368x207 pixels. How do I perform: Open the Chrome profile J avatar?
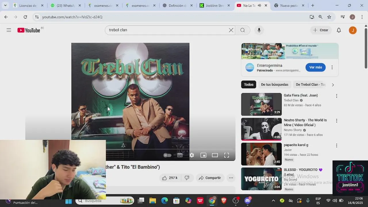pyautogui.click(x=352, y=17)
